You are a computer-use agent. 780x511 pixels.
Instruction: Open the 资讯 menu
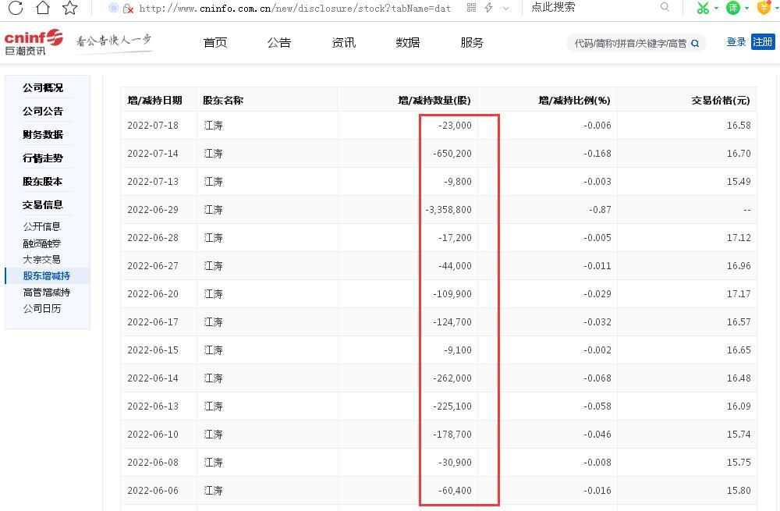pyautogui.click(x=344, y=43)
